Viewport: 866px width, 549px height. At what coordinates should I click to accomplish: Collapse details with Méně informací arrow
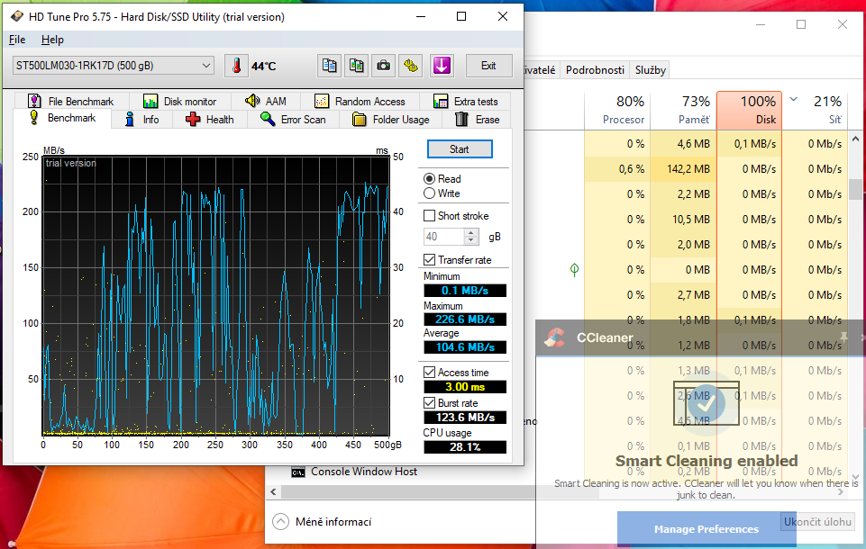pyautogui.click(x=280, y=521)
